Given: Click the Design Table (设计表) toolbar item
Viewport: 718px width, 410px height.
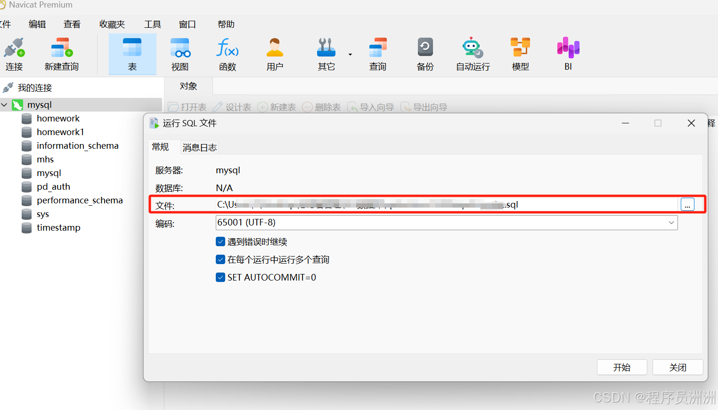Looking at the screenshot, I should pyautogui.click(x=232, y=107).
